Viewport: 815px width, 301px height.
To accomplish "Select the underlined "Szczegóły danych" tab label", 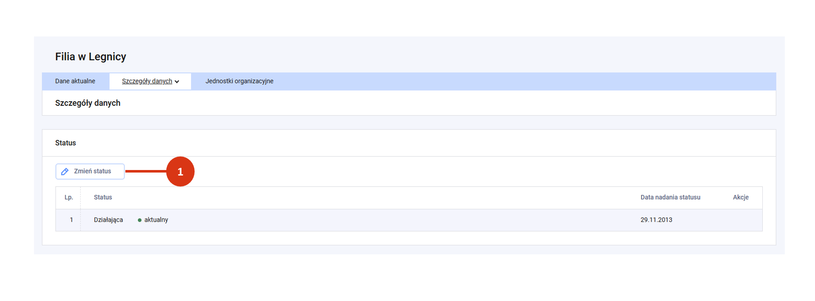I will [x=147, y=81].
